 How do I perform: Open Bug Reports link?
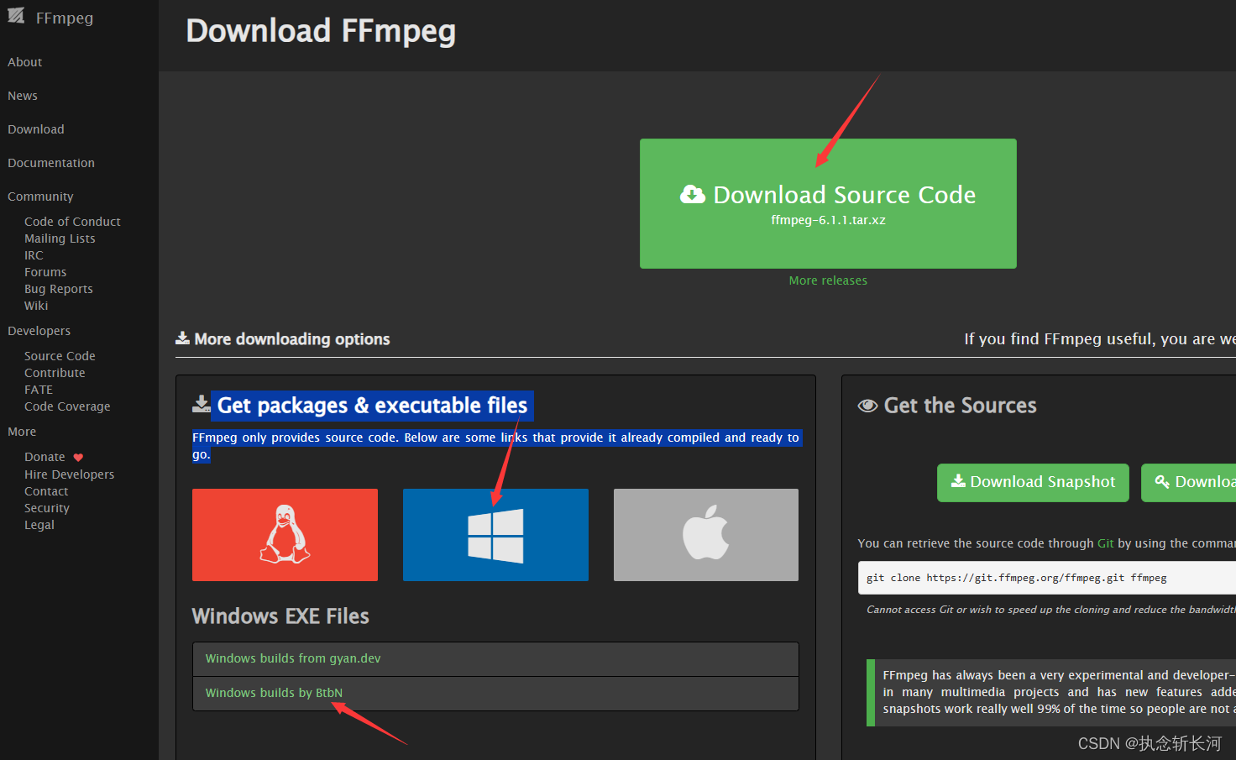coord(59,289)
